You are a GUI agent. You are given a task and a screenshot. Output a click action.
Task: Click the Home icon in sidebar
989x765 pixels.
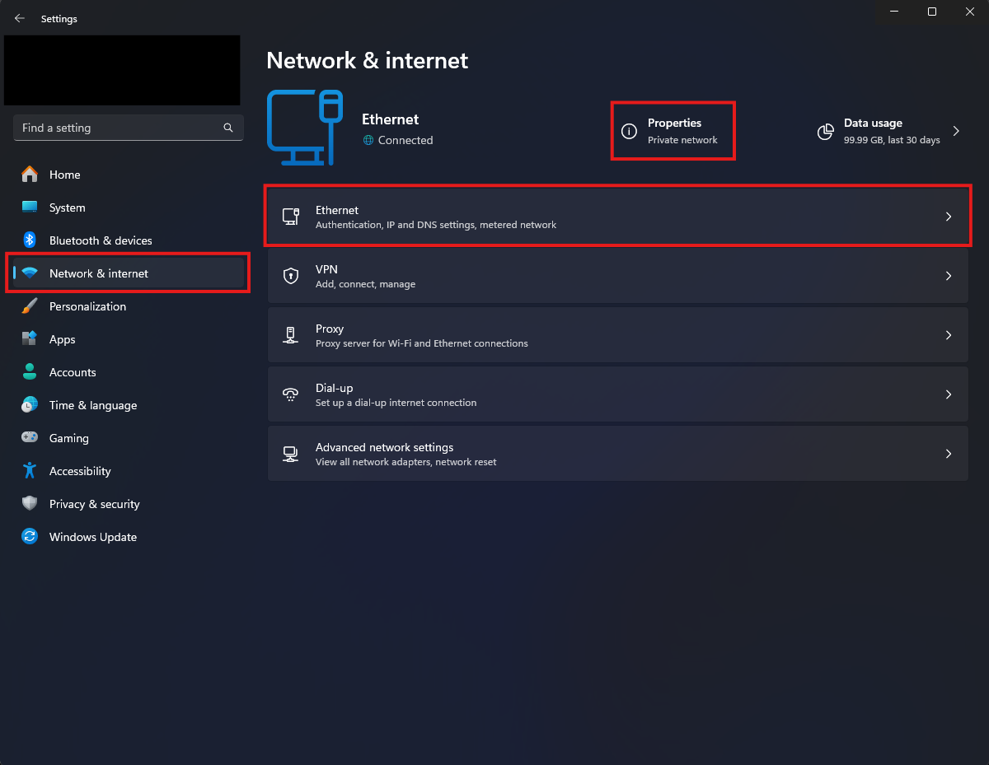[30, 175]
